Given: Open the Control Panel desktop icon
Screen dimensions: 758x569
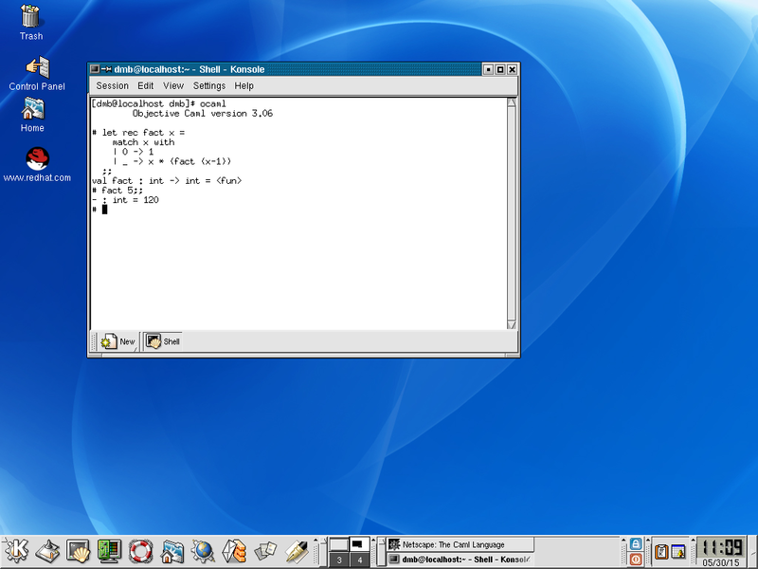Looking at the screenshot, I should [37, 74].
